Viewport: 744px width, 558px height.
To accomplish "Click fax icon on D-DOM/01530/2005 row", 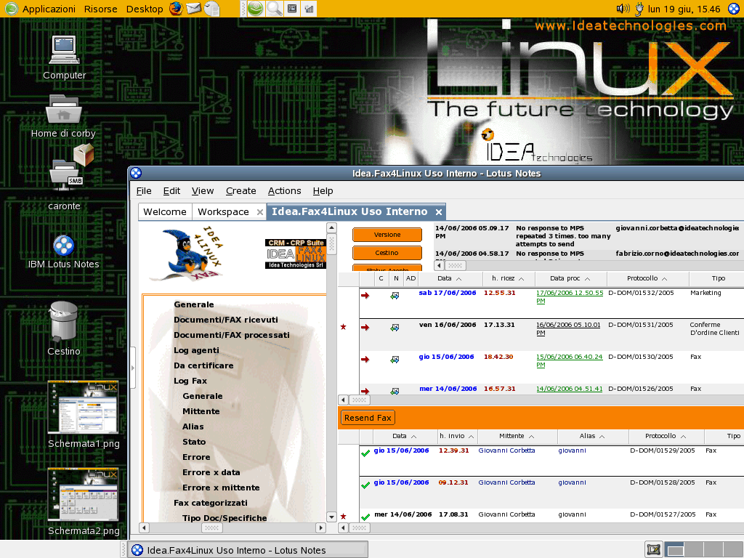I will pyautogui.click(x=395, y=359).
